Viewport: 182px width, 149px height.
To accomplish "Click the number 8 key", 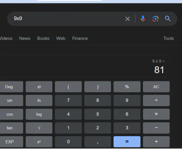I will 98,100.
